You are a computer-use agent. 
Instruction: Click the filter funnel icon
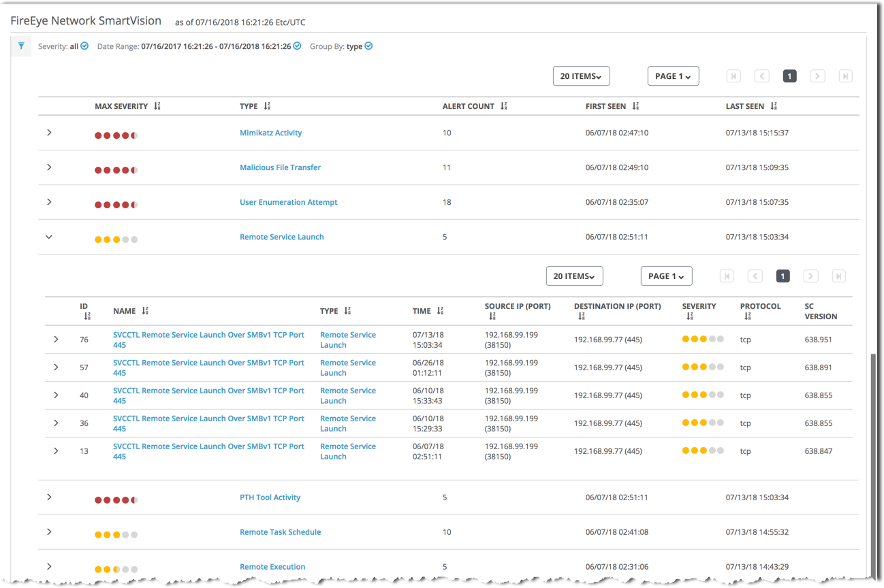pyautogui.click(x=21, y=46)
